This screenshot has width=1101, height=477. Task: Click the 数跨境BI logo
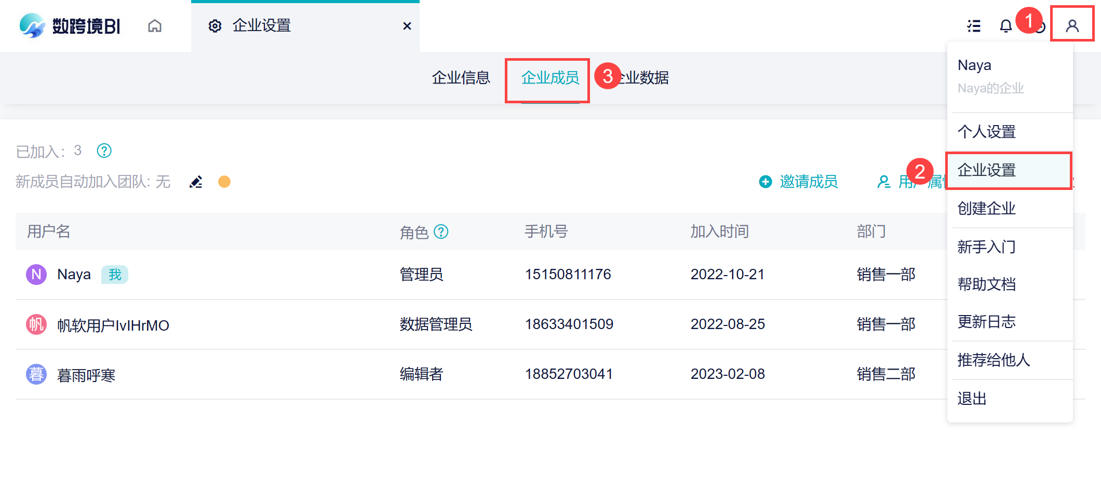70,25
